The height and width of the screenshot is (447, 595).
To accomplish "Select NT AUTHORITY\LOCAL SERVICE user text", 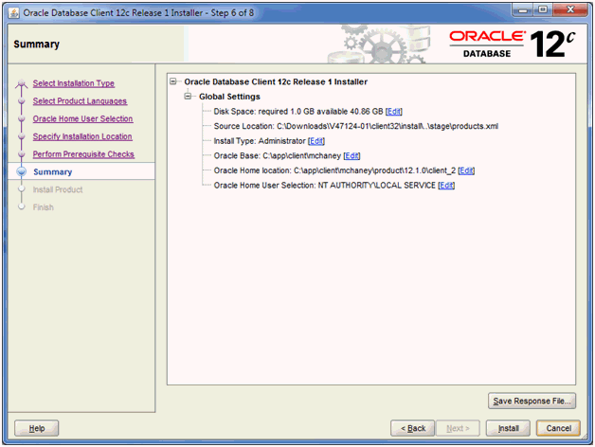I will 376,186.
